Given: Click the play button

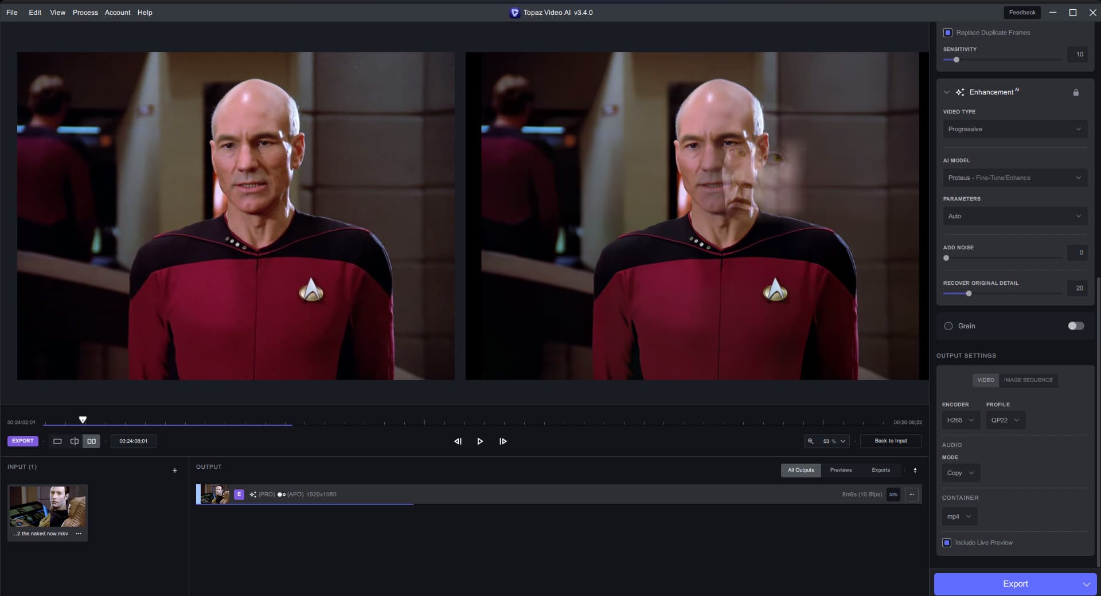Looking at the screenshot, I should tap(480, 441).
